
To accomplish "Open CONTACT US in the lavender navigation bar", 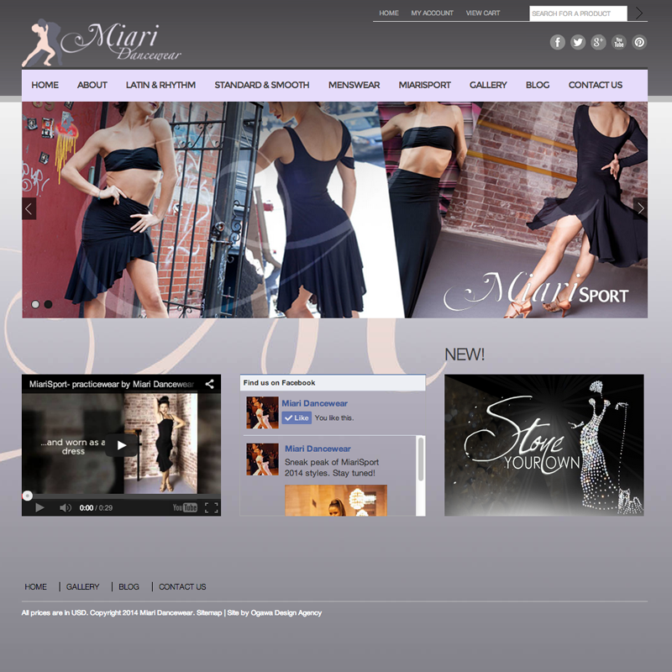I will point(596,85).
